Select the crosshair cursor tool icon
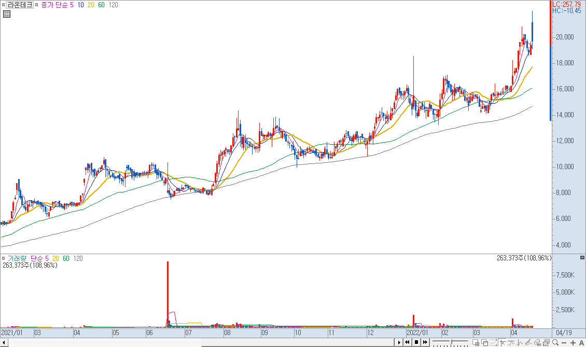586x347 pixels. [503, 342]
